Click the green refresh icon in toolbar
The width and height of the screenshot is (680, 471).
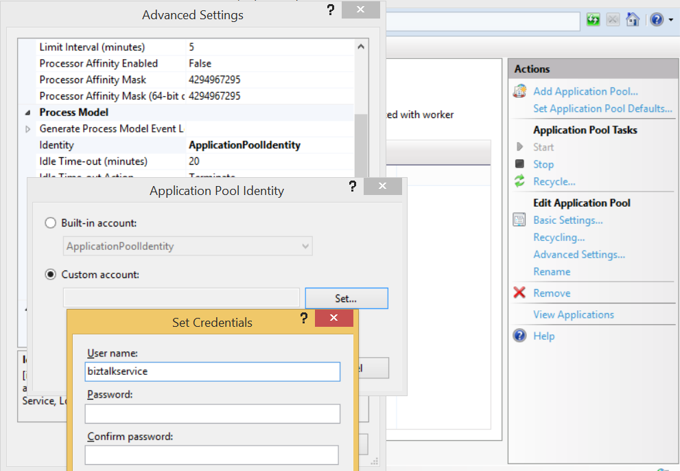(x=593, y=19)
